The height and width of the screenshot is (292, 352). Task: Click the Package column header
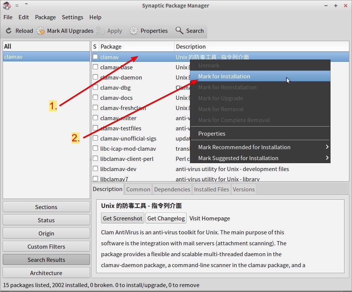click(x=136, y=46)
